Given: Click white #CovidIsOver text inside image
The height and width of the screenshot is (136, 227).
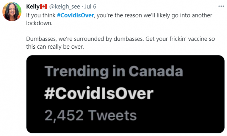Looking at the screenshot, I should [x=99, y=93].
